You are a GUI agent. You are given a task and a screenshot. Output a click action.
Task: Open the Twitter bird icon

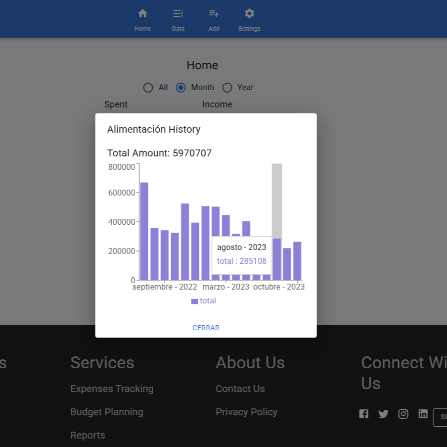384,414
